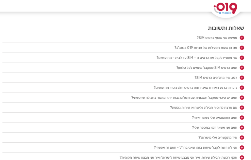
Task: Click plus icon beside 'רגע, איך מחליפים כרטיס SIM?'
Action: tap(242, 78)
